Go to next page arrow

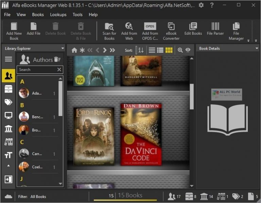tap(105, 50)
